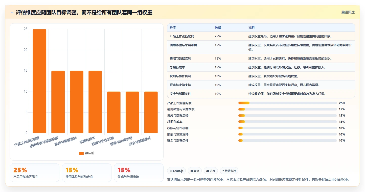
Task: Click the chart bar for 报表与决策支持
Action: pos(132,112)
